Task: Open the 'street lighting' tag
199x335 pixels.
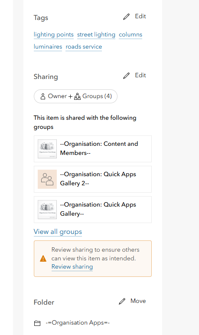Action: (96, 35)
